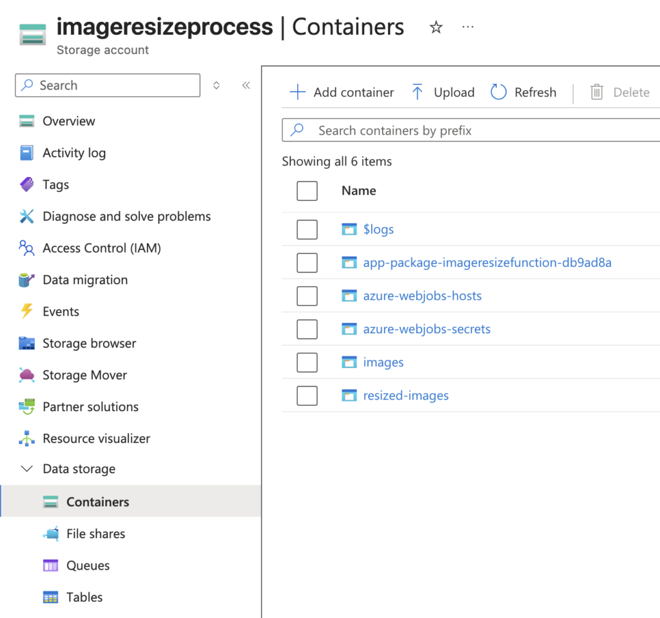Open Resource visualizer in sidebar
Screen dimensions: 660x618
pyautogui.click(x=96, y=439)
